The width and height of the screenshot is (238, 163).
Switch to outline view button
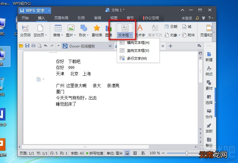135,153
